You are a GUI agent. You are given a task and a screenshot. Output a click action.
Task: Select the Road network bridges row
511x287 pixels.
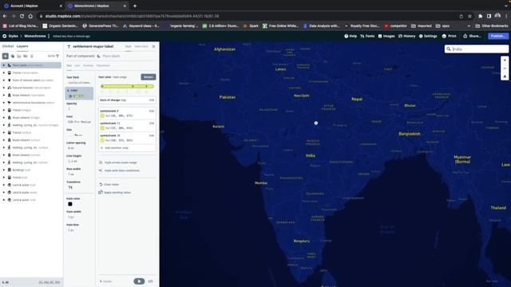[31, 117]
